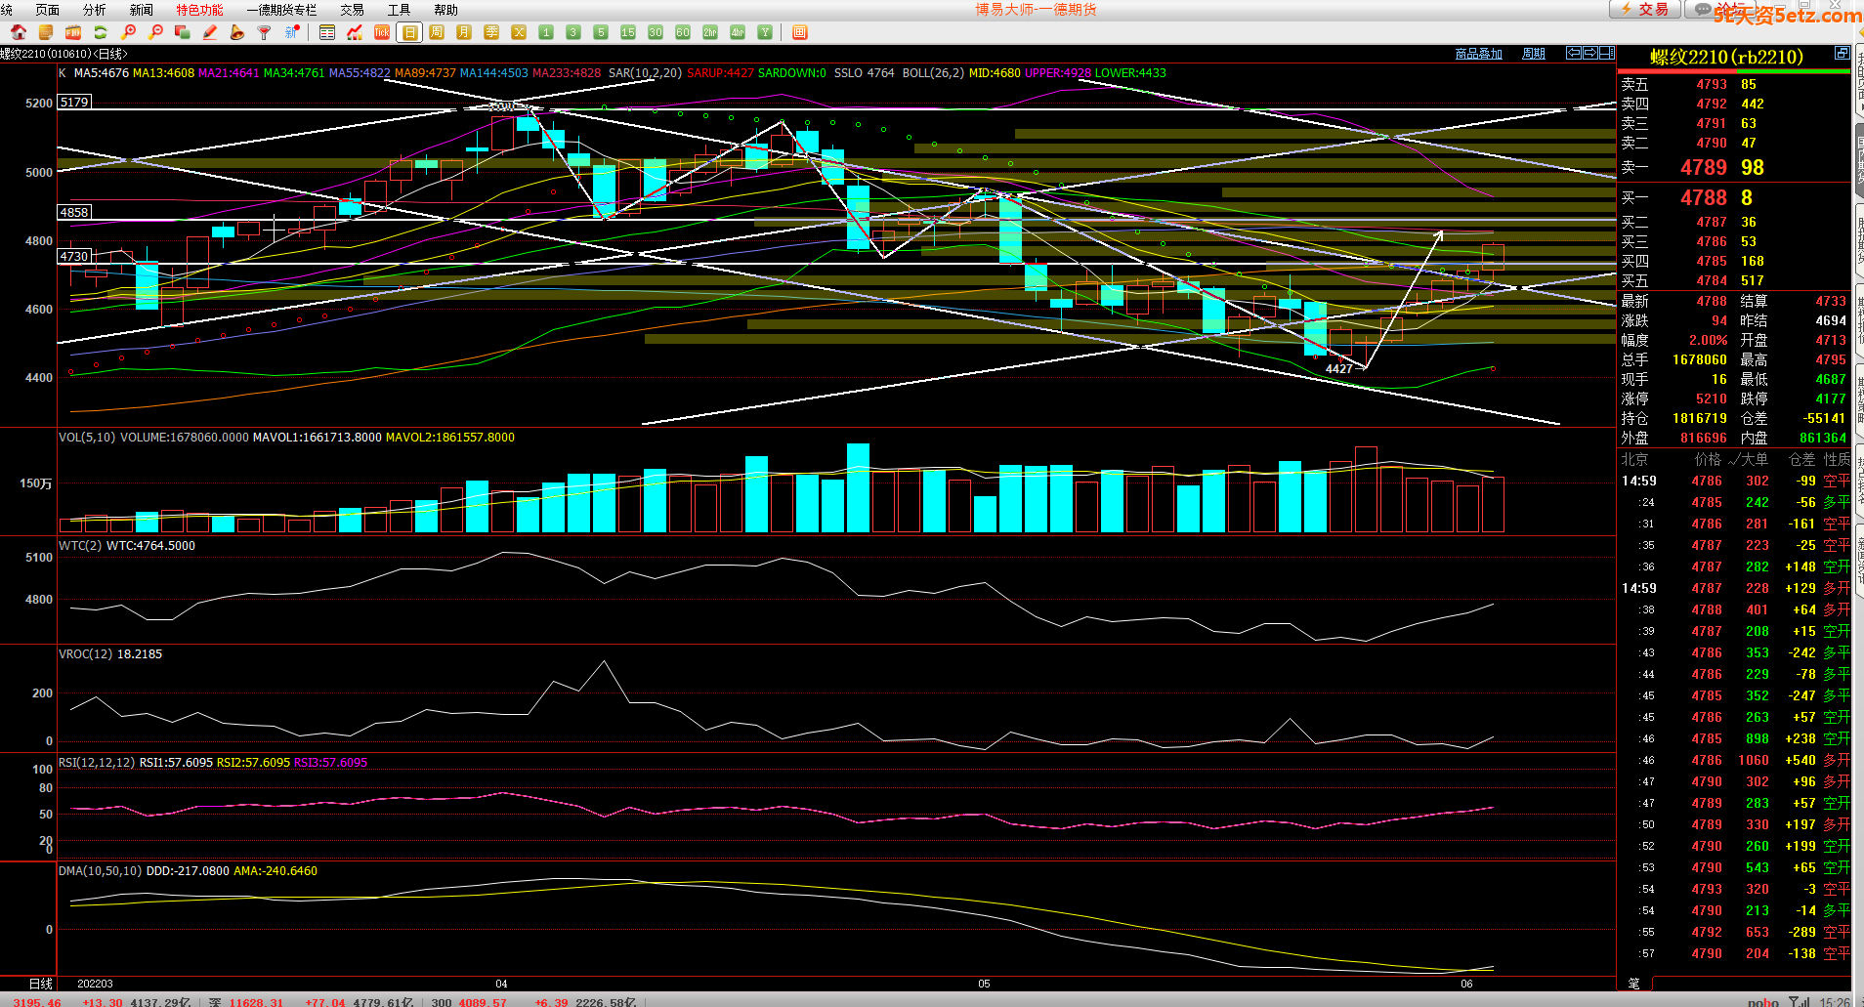Toggle the side panel layout icon
Screen dimensions: 1864x1007
[1607, 53]
